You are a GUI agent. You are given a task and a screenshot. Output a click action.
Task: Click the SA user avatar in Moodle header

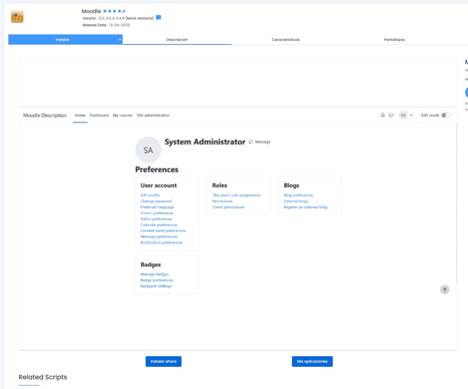tap(403, 115)
